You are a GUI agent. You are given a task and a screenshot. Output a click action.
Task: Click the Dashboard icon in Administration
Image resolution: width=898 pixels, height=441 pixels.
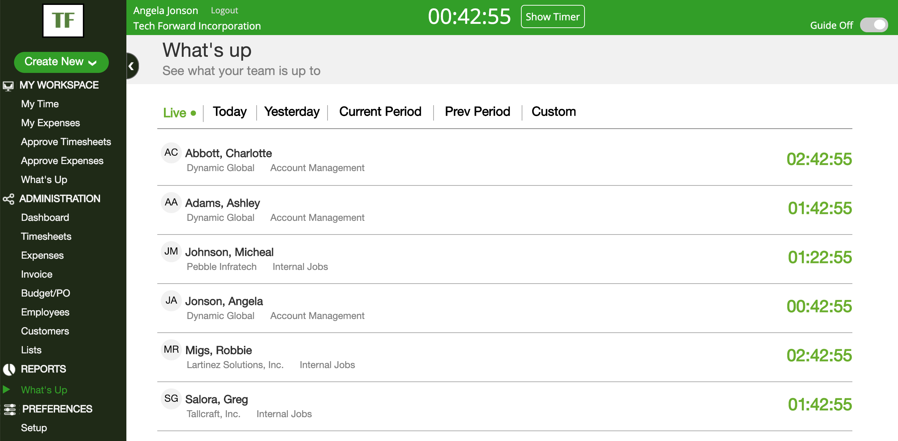(45, 218)
